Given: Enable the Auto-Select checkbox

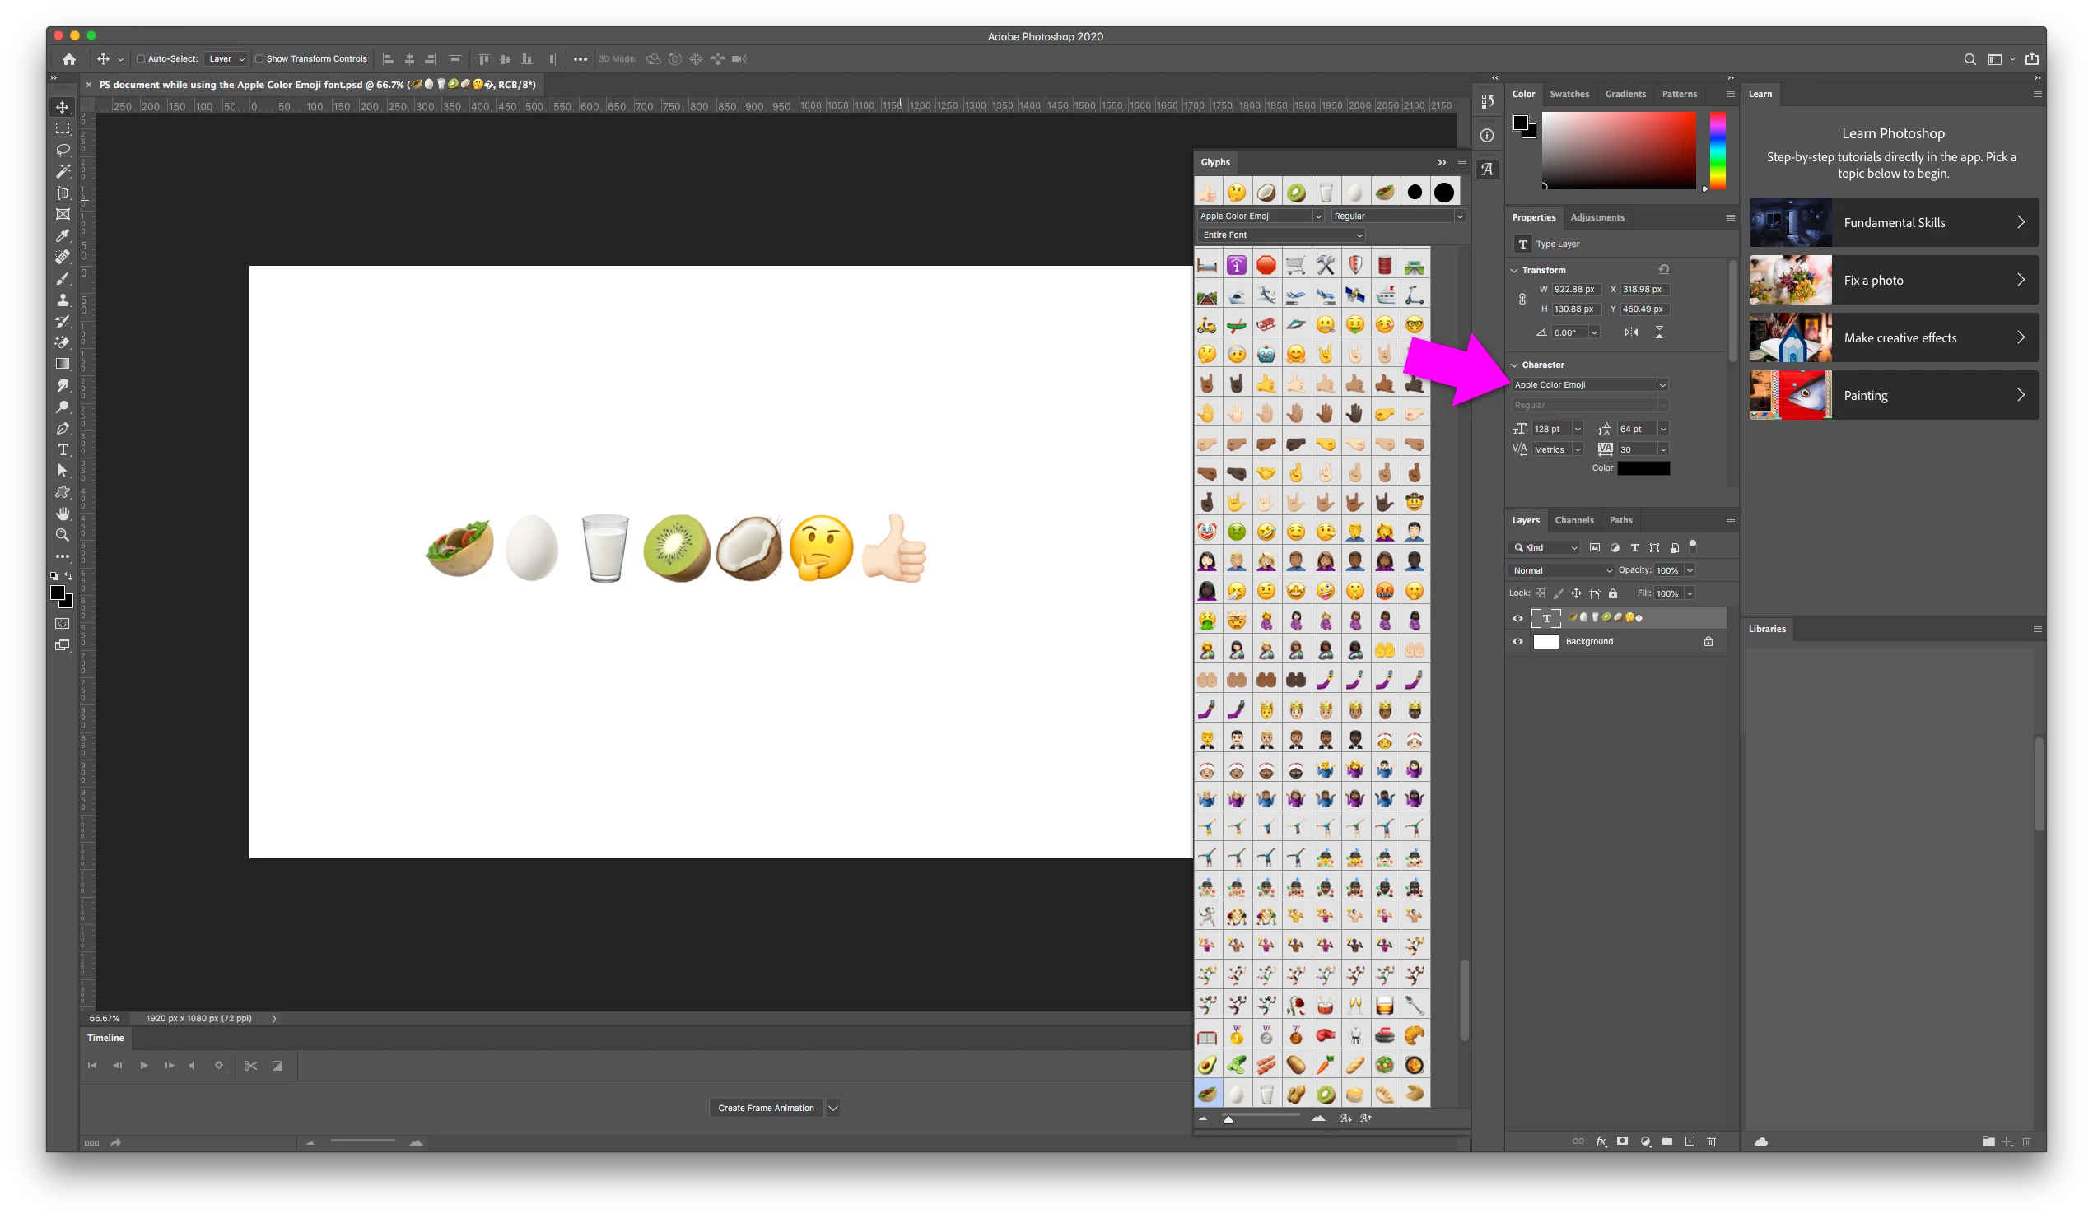Looking at the screenshot, I should pos(140,59).
